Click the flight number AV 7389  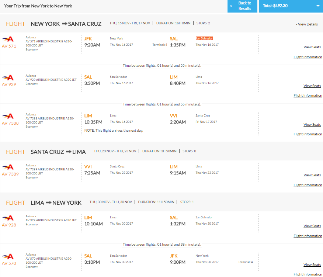click(10, 174)
